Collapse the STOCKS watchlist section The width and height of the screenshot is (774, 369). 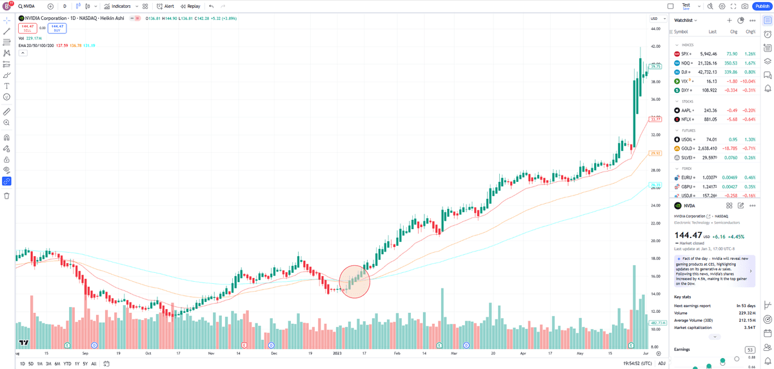tap(677, 101)
